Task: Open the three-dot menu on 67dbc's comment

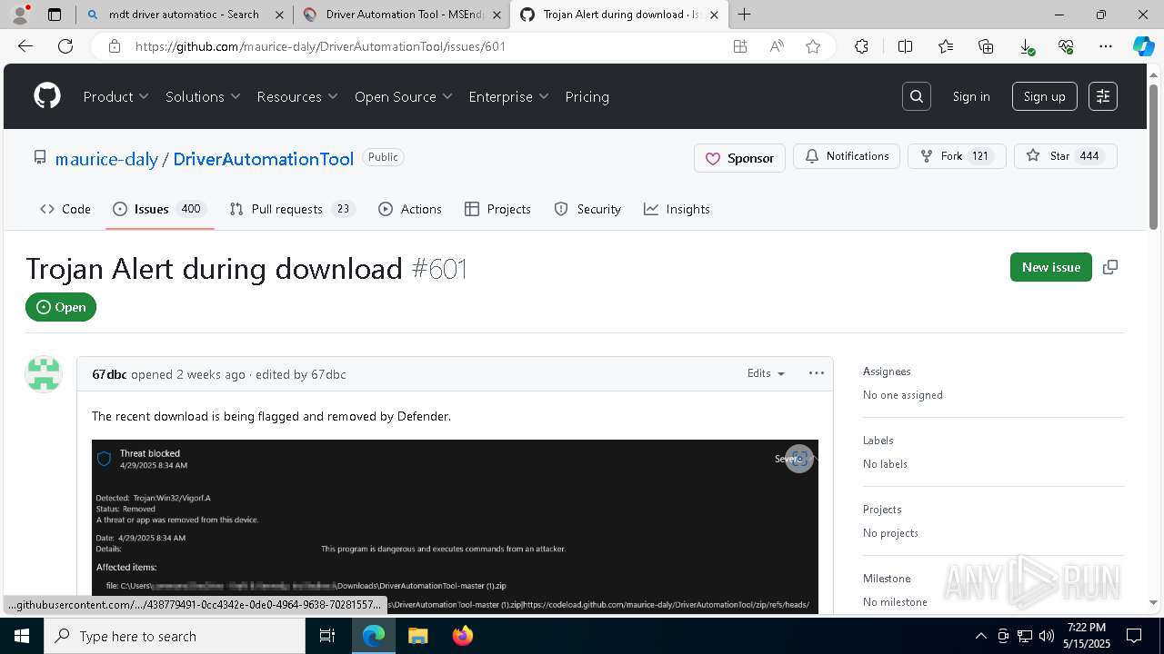Action: [817, 373]
